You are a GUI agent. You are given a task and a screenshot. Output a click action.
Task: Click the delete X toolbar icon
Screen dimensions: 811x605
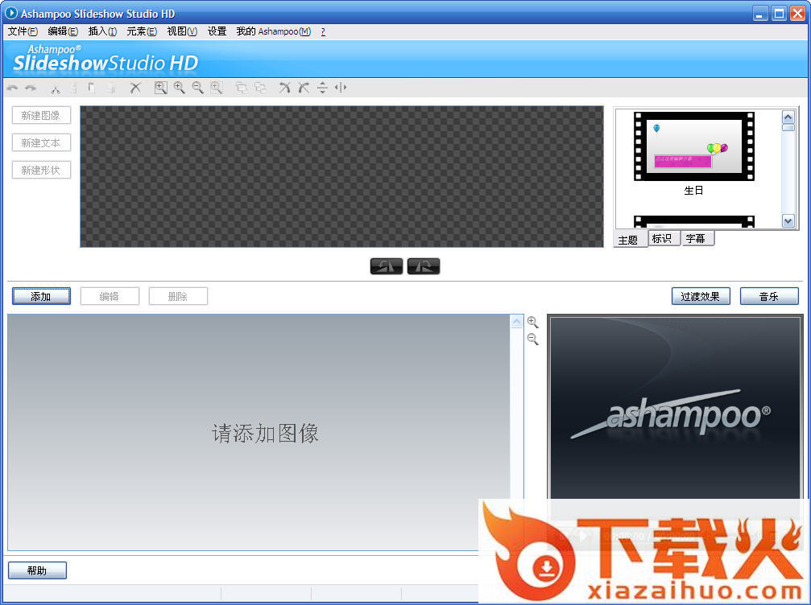[x=135, y=88]
